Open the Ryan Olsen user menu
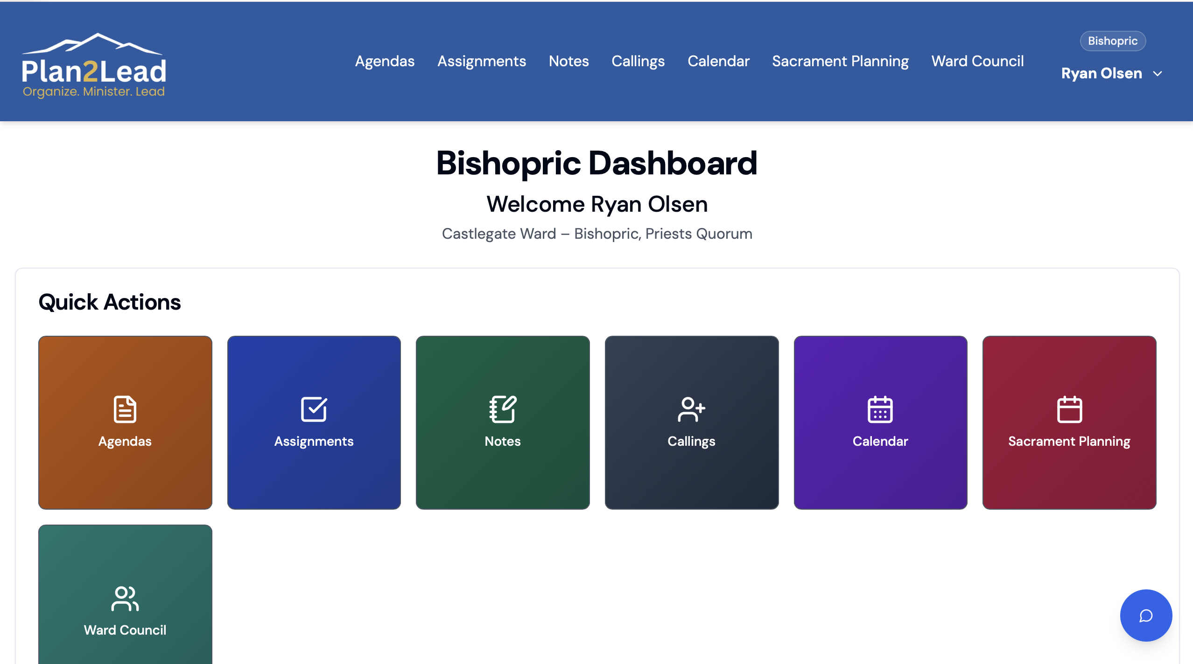 tap(1102, 74)
